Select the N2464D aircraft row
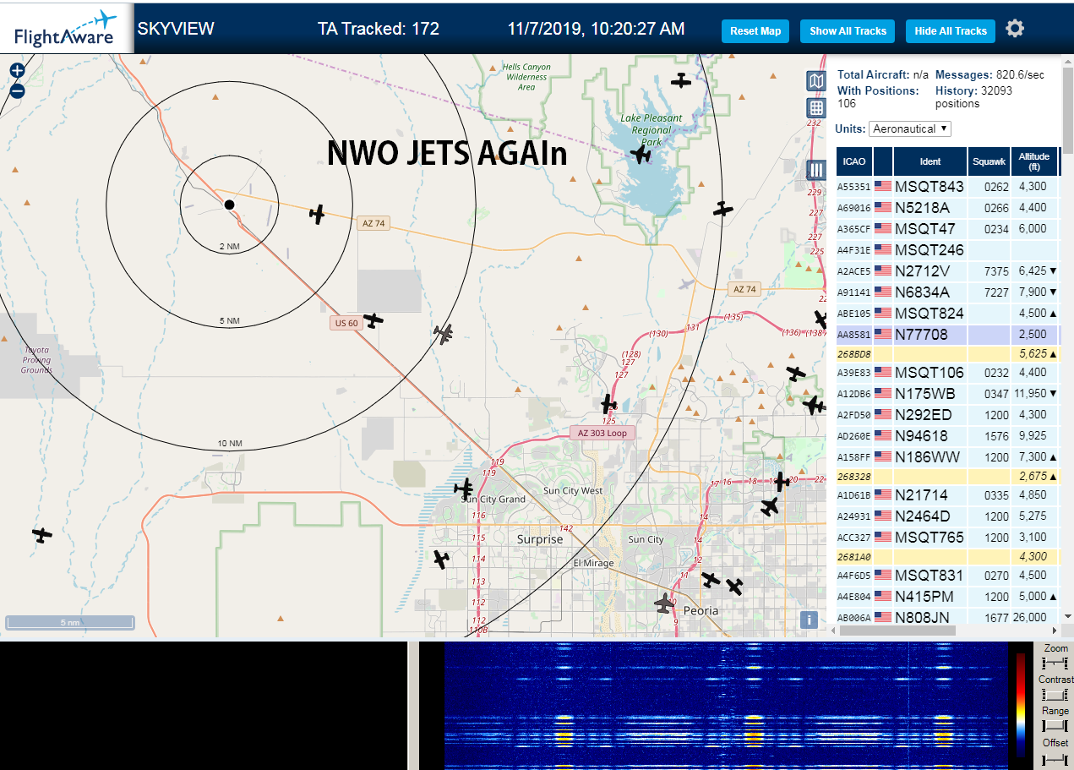Screen dimensions: 1074x770 947,516
